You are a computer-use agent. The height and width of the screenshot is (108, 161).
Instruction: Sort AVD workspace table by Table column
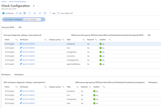77,87
